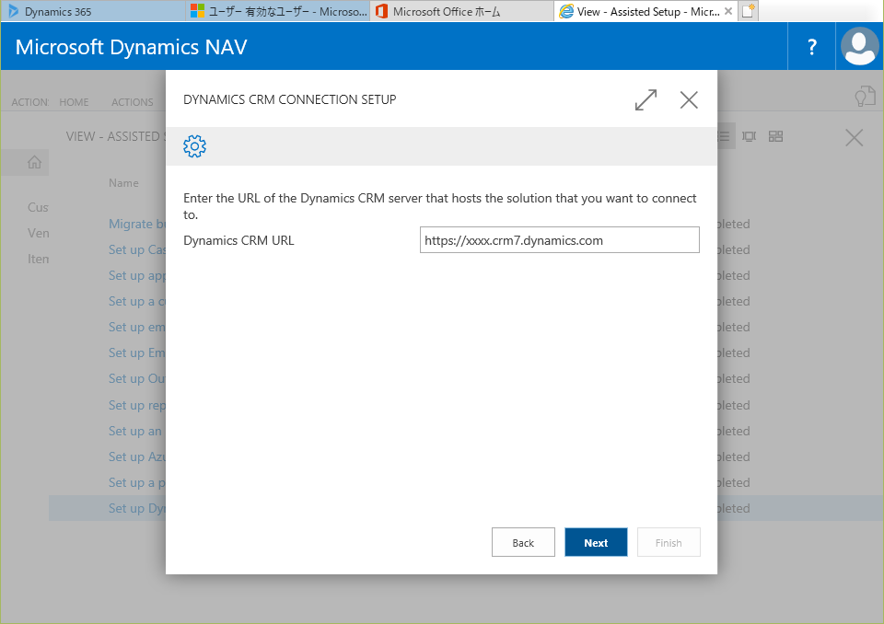
Task: Click the Microsoft Dynamics NAV title
Action: click(131, 47)
